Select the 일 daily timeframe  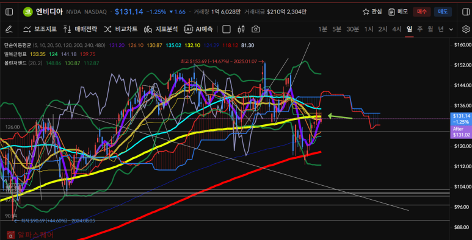[409, 29]
